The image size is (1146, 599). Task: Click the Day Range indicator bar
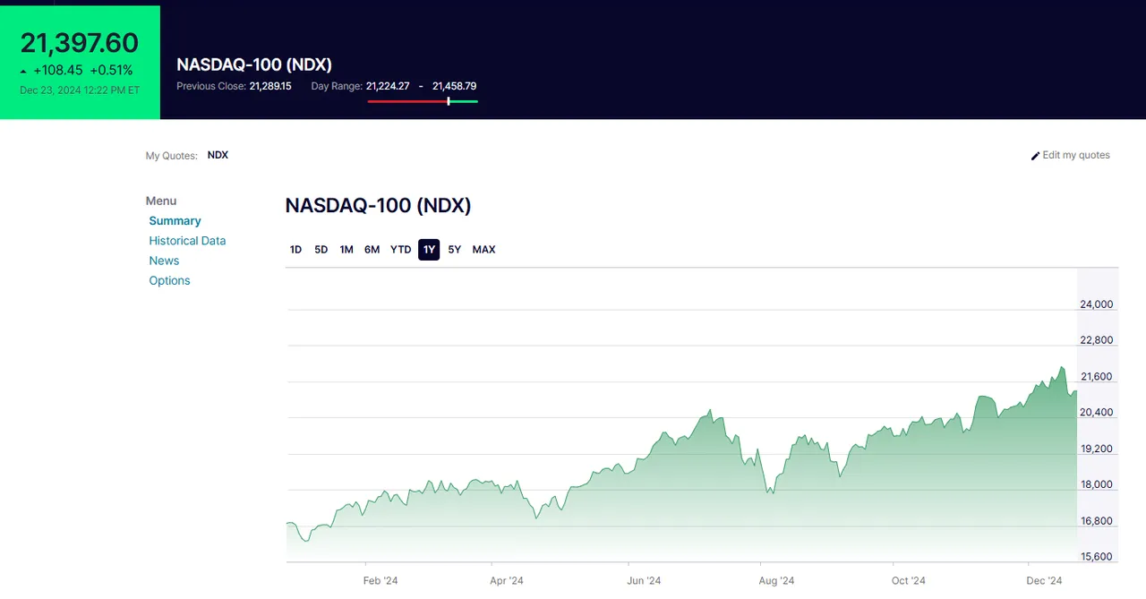click(423, 101)
